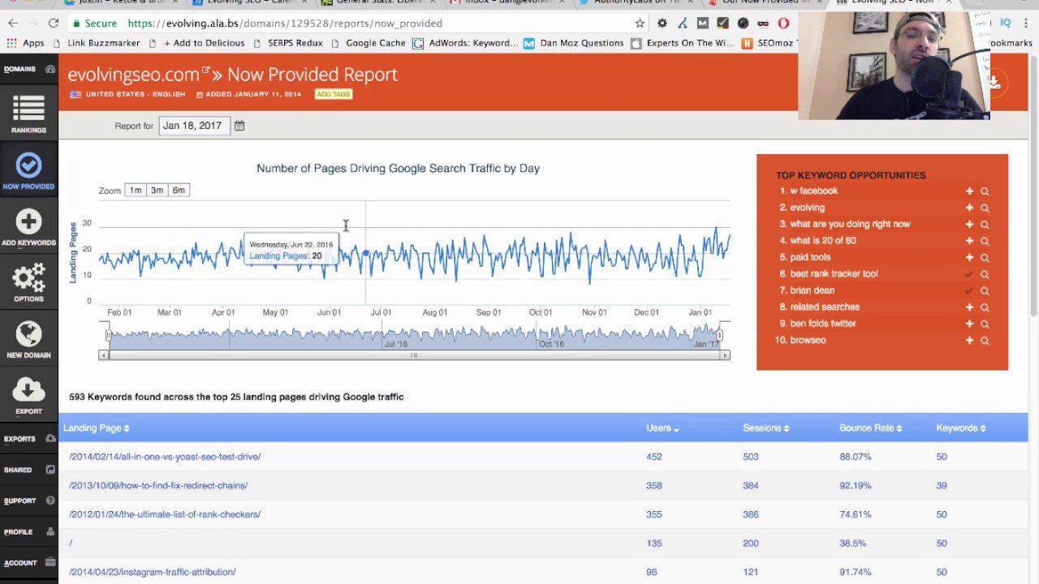Open the Exports sidebar link
Viewport: 1039px width, 584px height.
click(x=28, y=439)
